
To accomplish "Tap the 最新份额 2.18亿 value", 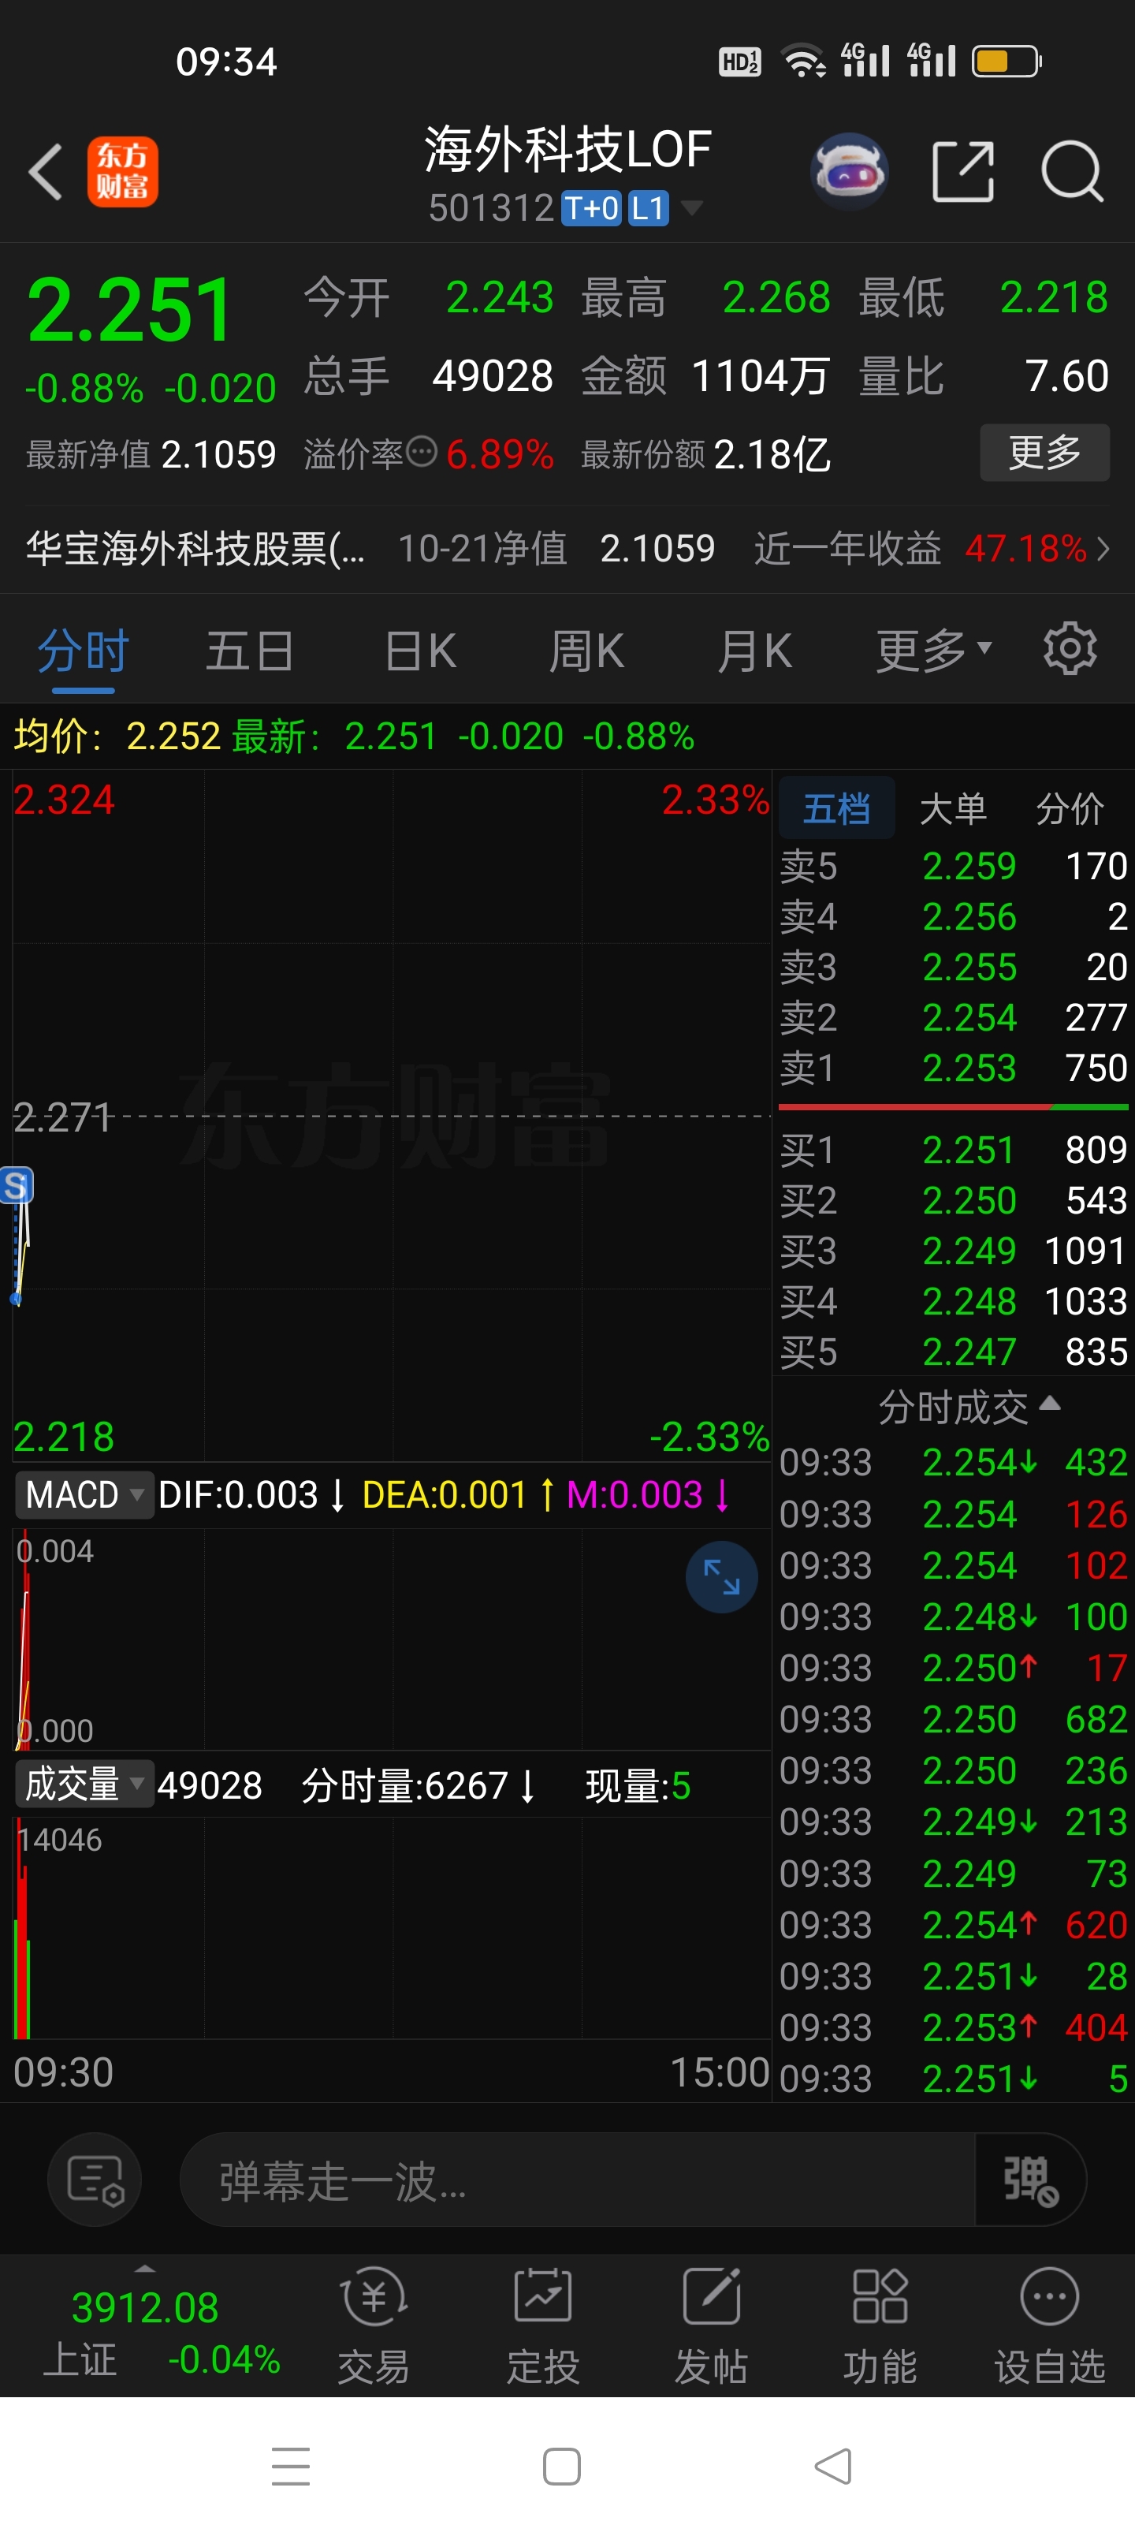I will point(772,454).
